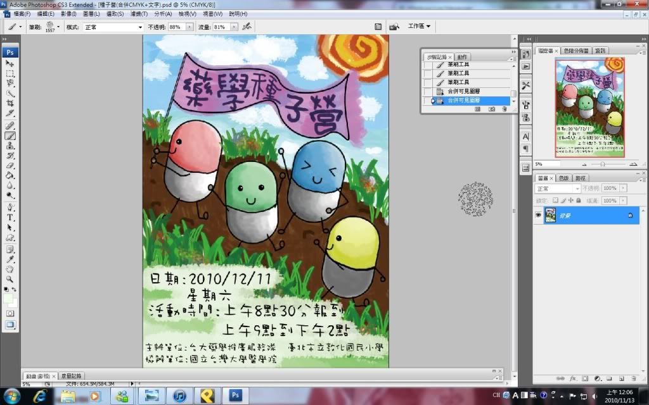Pick the Paint Bucket tool

(10, 175)
